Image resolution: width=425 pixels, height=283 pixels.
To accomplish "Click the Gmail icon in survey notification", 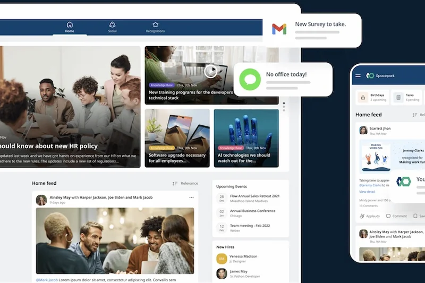I will click(x=279, y=29).
